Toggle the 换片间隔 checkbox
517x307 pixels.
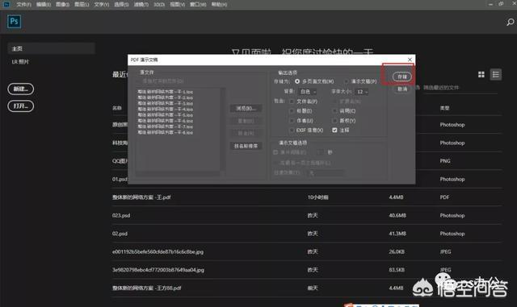[275, 152]
